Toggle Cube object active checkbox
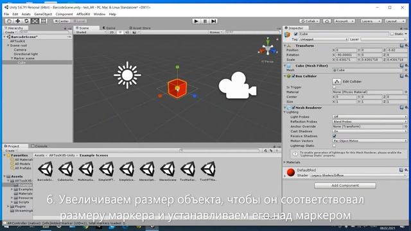 pyautogui.click(x=295, y=34)
